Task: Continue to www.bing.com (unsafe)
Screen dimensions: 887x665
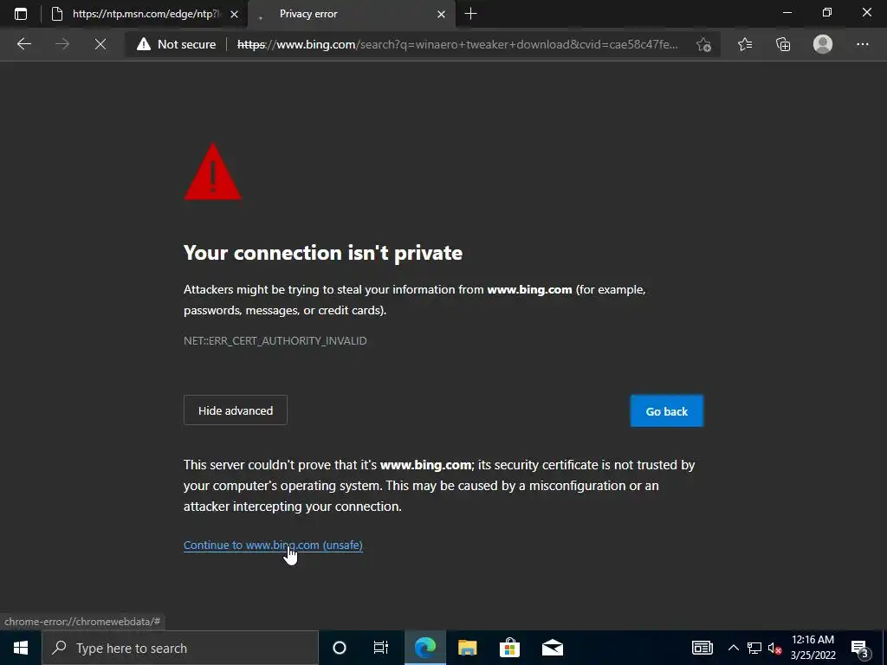Action: tap(273, 546)
